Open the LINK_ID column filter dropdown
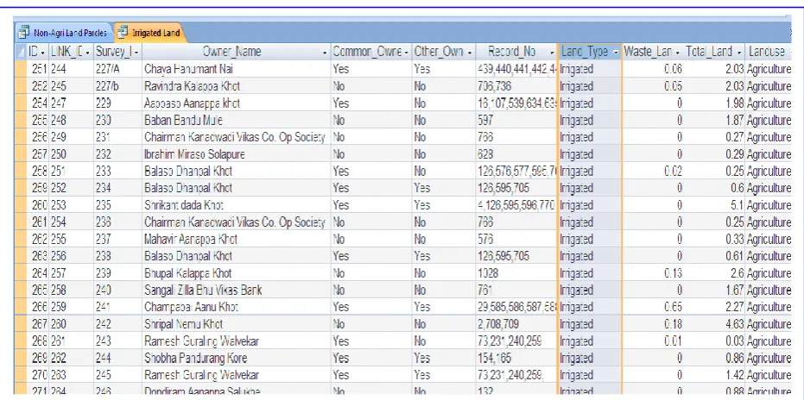 pos(88,53)
